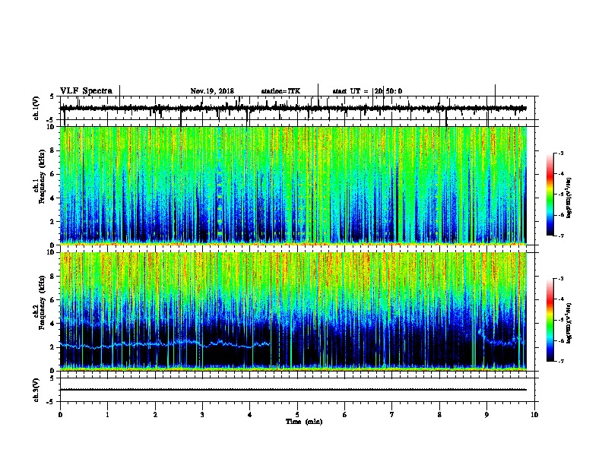Select the ch.2 "Frequency (kHz)" axis label
The image size is (602, 465).
tap(42, 302)
